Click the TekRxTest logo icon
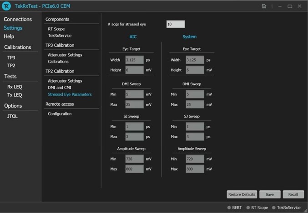Viewport: 308px width, 213px height. coord(6,6)
